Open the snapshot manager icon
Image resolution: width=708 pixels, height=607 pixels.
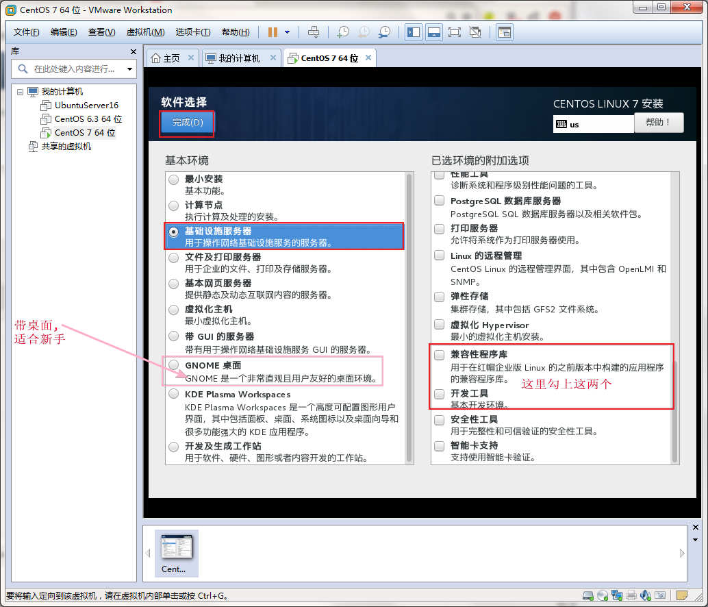(x=384, y=32)
